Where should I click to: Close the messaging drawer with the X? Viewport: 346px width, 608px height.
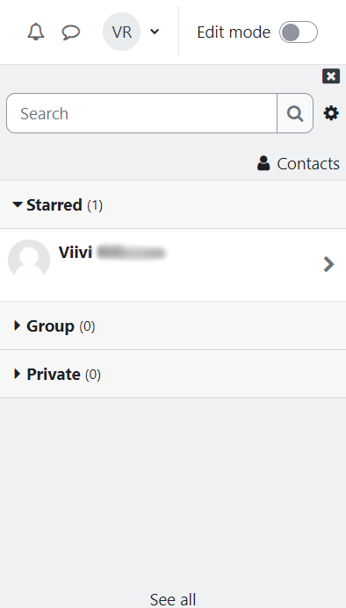(331, 76)
